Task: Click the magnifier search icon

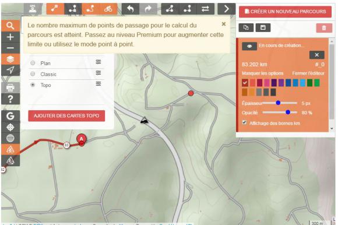Action: [x=10, y=26]
